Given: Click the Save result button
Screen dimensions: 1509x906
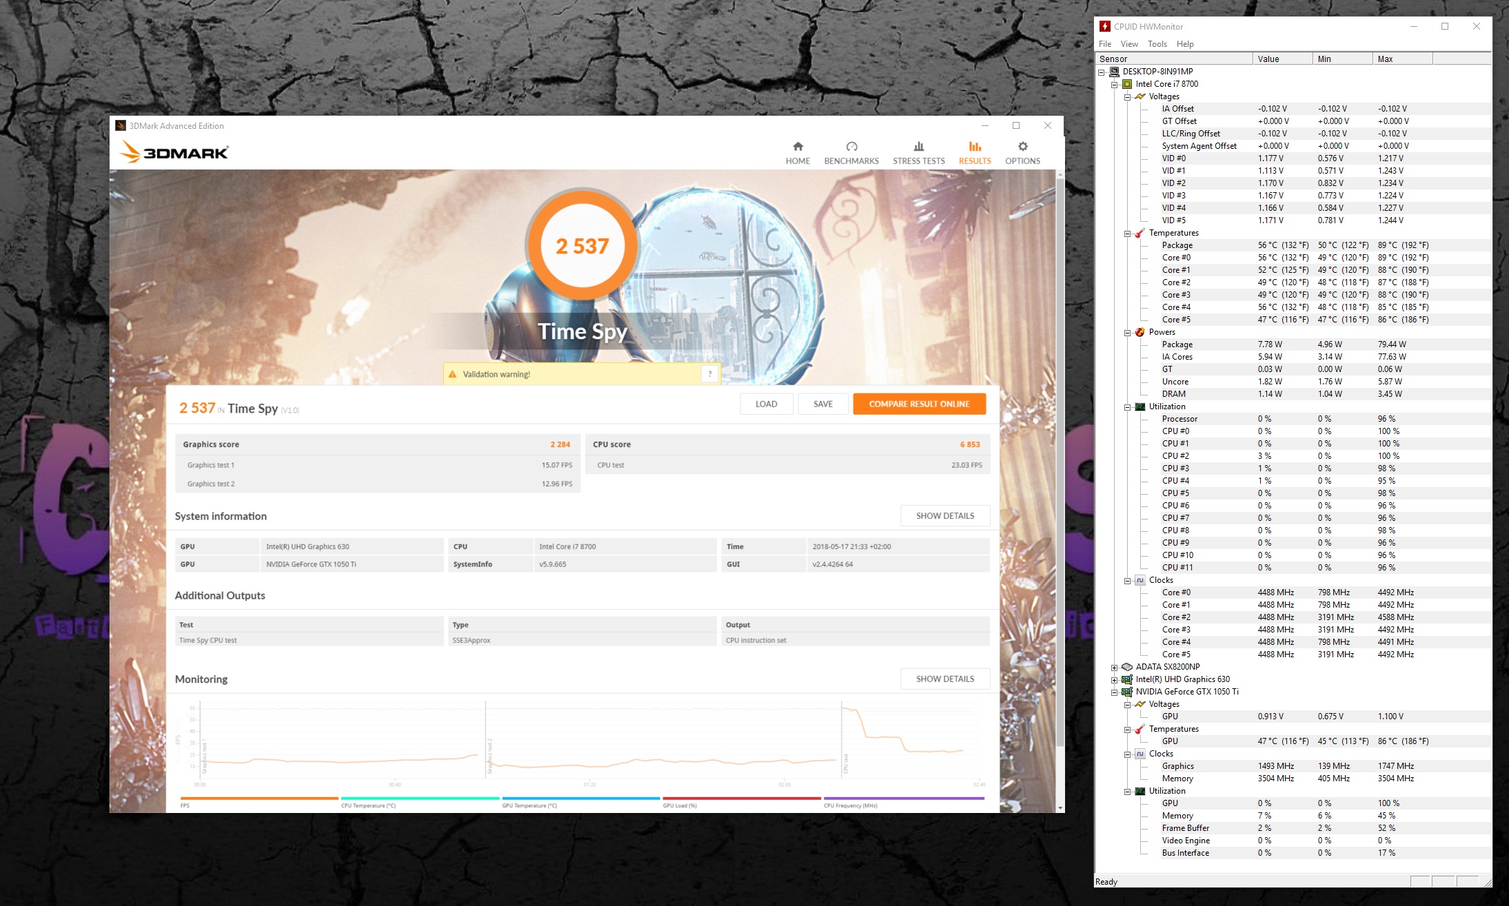Looking at the screenshot, I should coord(822,404).
